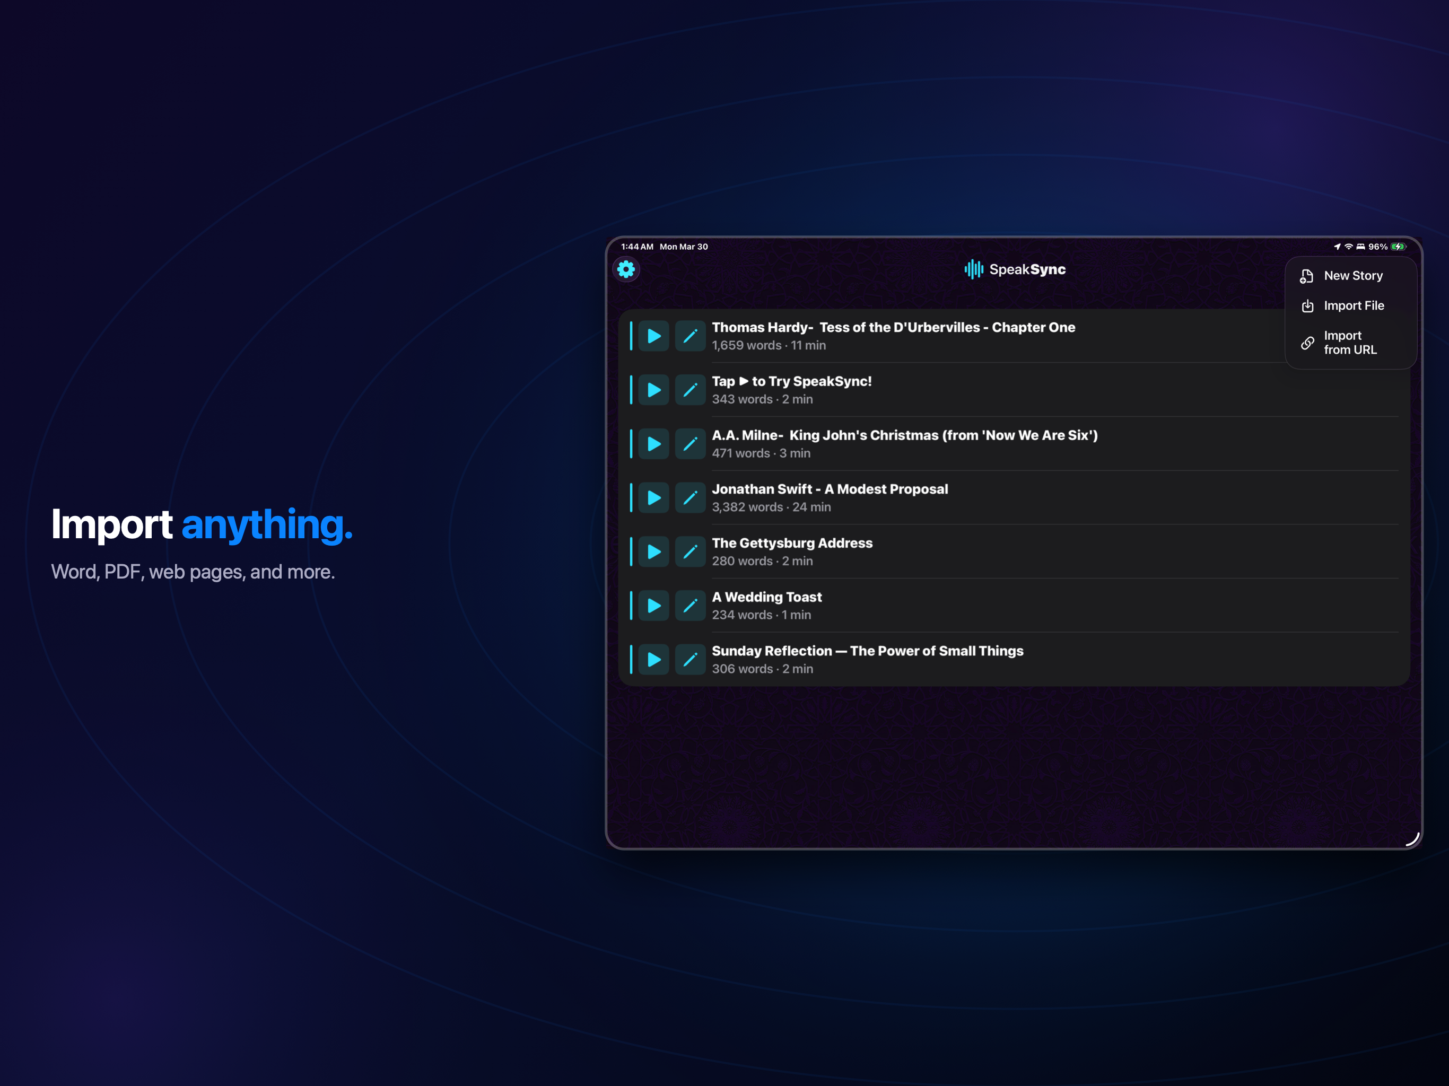Open A Modest Proposal title text

(x=830, y=489)
